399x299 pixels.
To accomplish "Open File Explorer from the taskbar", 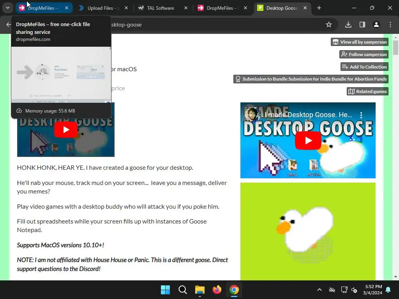I will pos(200,290).
